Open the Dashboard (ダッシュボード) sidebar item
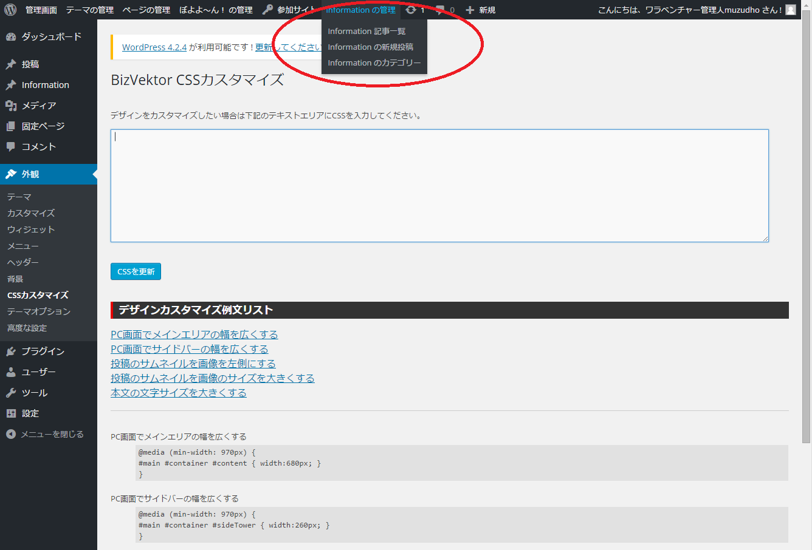Screen dimensions: 812x550 coord(49,37)
